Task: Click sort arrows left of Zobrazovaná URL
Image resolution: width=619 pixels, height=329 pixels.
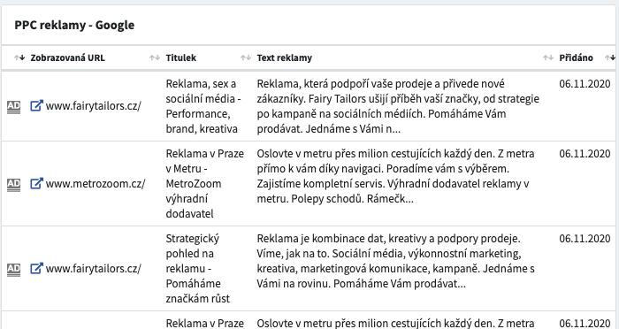Action: 19,57
